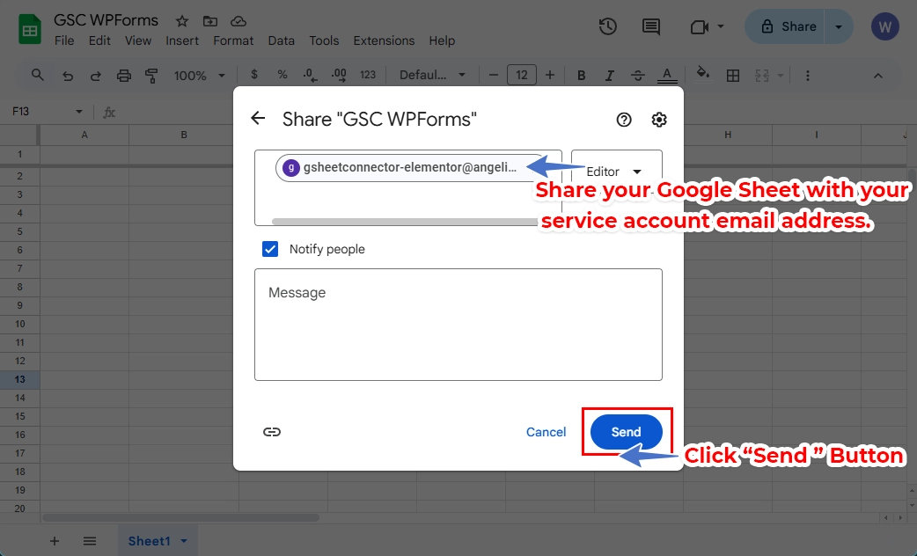Open version history clock icon
This screenshot has width=917, height=556.
607,26
